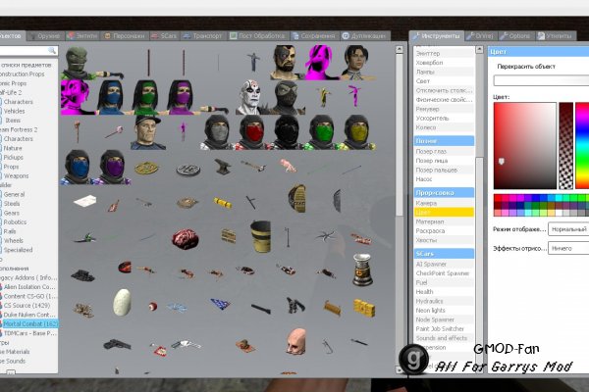Switch to the Энтити tab

82,36
